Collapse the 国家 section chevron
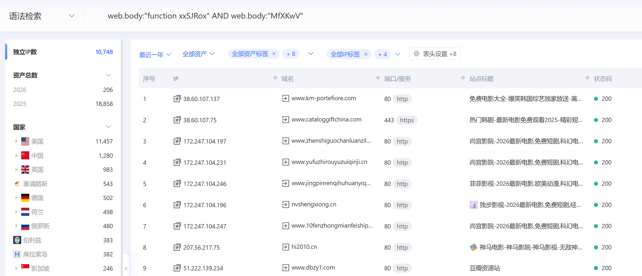The image size is (642, 276). (x=108, y=127)
